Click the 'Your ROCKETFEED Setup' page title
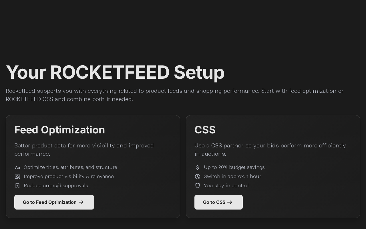Image resolution: width=366 pixels, height=229 pixels. point(115,72)
